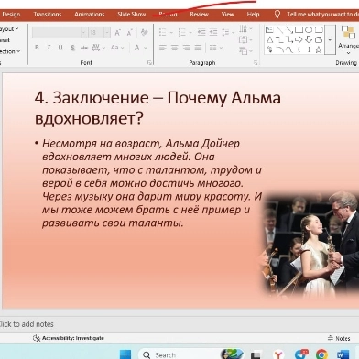The height and width of the screenshot is (359, 359).
Task: Align text to the left
Action: pos(163,48)
